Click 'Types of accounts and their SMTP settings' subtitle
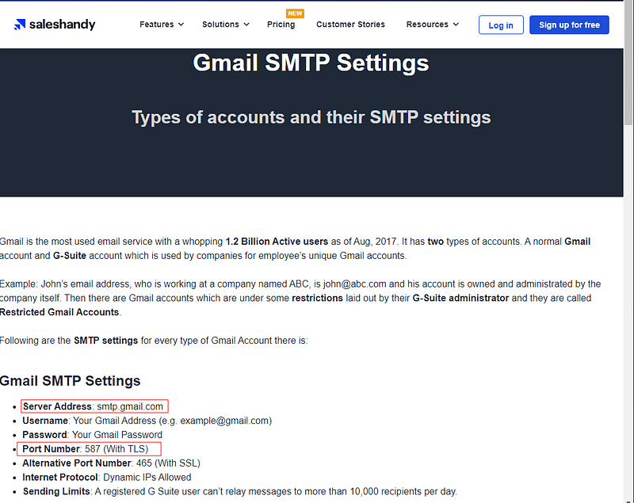The width and height of the screenshot is (634, 503). [x=311, y=117]
